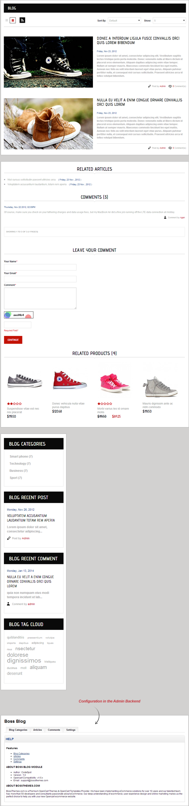Switch to grid view icon
The image size is (189, 806).
(6, 20)
